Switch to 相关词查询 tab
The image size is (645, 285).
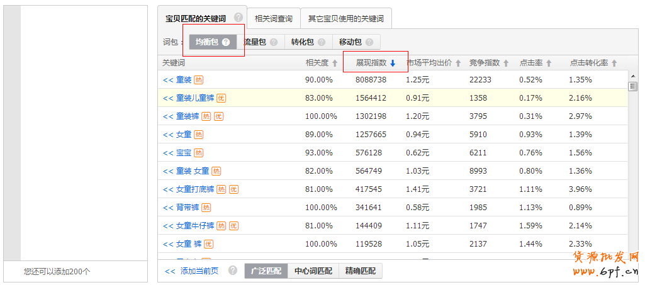pyautogui.click(x=273, y=19)
